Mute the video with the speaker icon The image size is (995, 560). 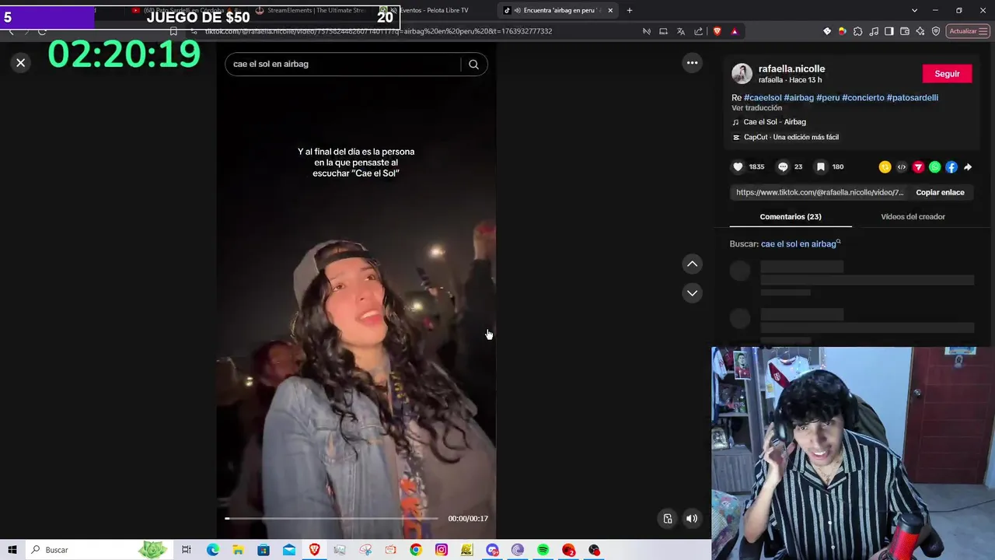point(691,519)
